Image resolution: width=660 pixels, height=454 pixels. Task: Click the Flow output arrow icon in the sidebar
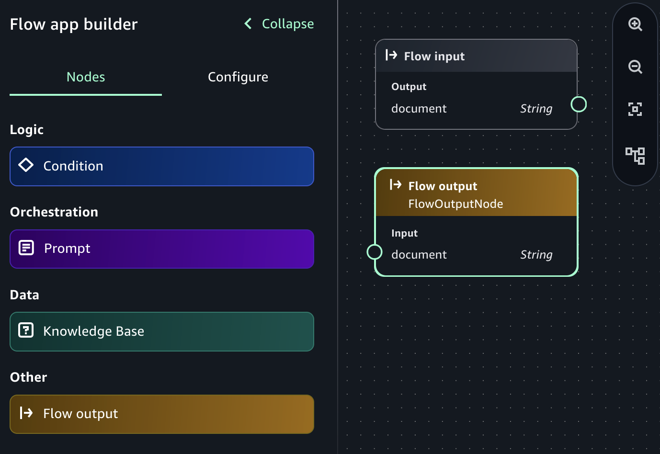coord(26,413)
